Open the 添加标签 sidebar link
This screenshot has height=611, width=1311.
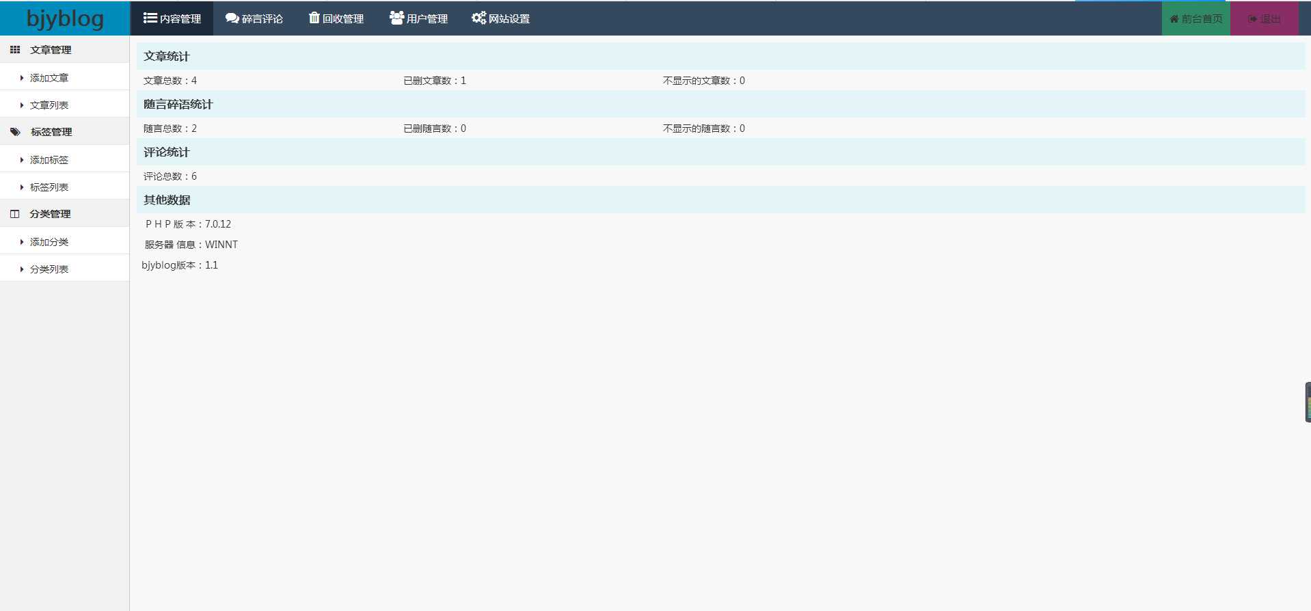pyautogui.click(x=65, y=159)
